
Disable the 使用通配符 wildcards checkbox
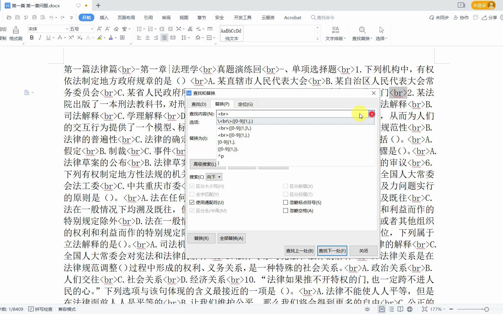(x=192, y=202)
